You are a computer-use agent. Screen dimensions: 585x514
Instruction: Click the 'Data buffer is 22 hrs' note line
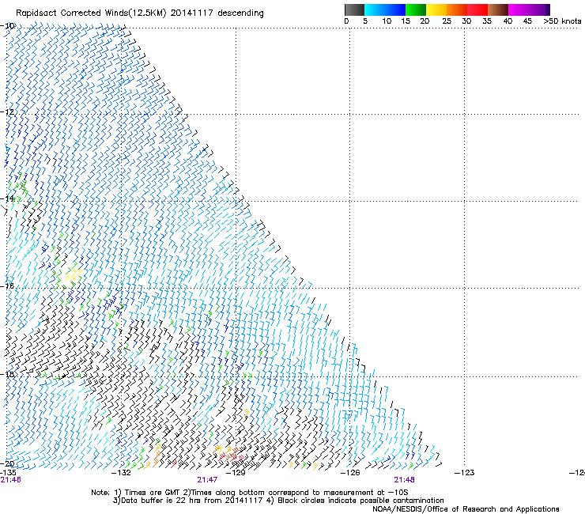[x=278, y=501]
